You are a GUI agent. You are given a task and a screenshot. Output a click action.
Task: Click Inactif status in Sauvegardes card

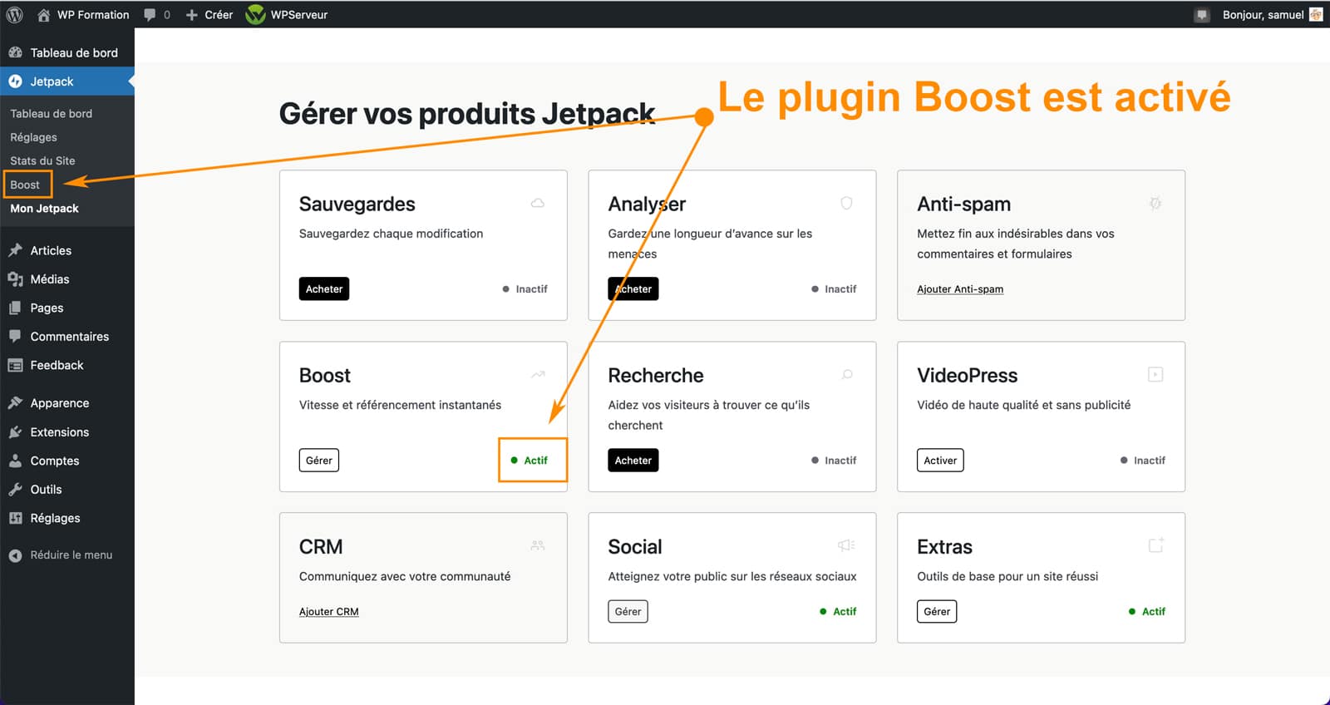coord(525,289)
